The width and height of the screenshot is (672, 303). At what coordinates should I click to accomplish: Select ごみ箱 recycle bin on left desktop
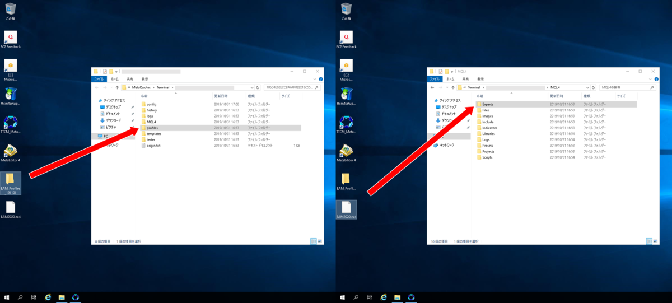tap(11, 11)
